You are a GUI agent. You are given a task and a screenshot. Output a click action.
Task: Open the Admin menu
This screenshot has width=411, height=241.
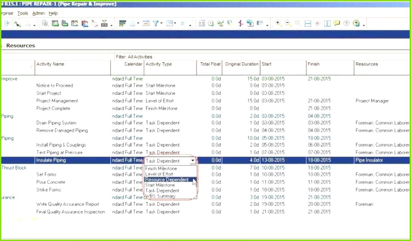tap(38, 13)
